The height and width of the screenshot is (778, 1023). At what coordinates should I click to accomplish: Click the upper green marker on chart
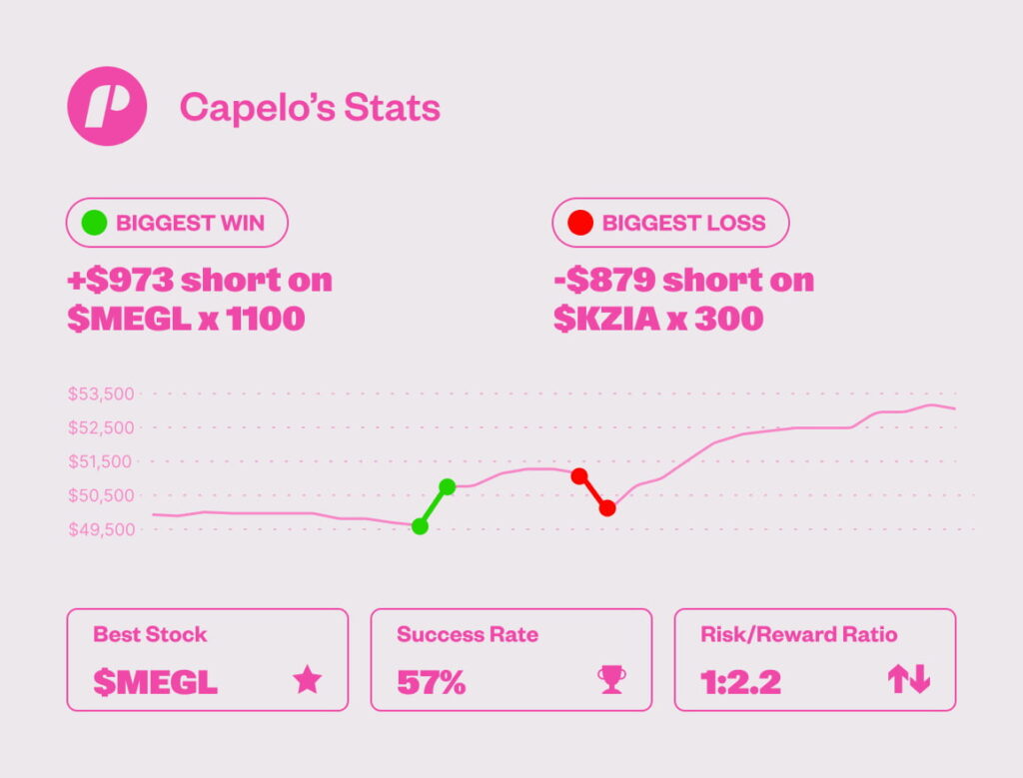coord(448,486)
